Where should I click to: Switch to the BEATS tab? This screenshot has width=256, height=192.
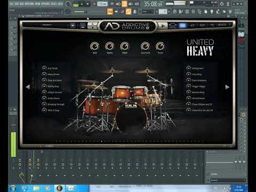[222, 25]
